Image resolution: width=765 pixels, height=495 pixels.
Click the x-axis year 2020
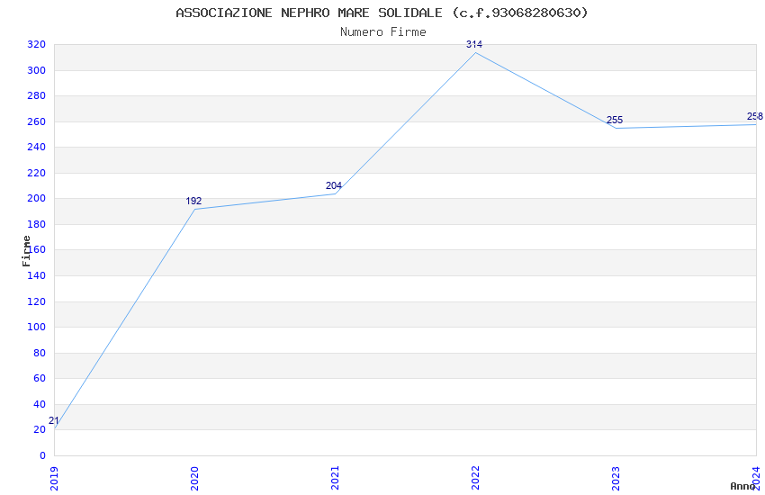pos(194,479)
